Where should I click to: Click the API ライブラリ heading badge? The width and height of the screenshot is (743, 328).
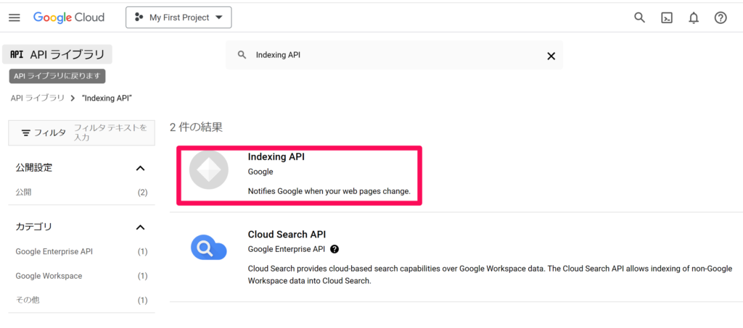coord(57,54)
